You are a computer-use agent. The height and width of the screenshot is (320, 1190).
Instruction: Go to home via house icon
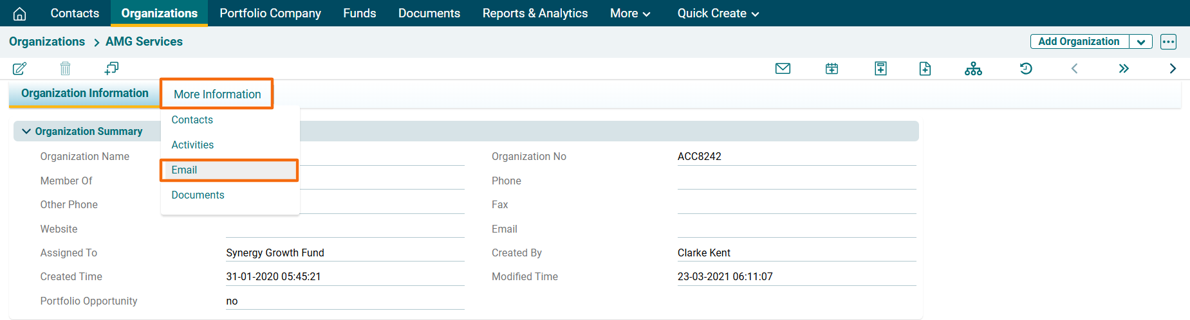(20, 13)
